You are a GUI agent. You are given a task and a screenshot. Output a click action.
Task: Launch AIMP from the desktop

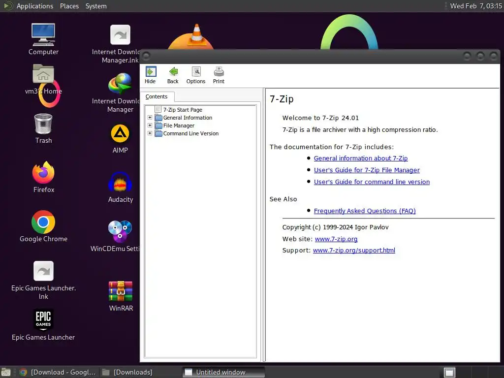(120, 139)
